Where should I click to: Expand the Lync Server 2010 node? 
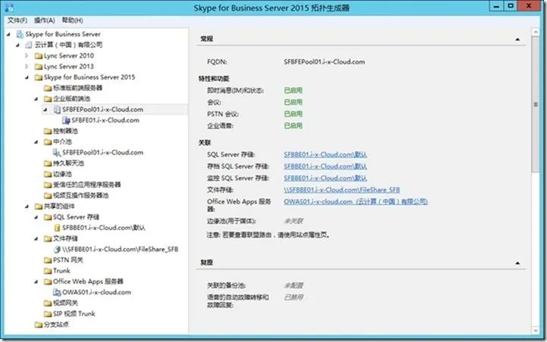(x=27, y=55)
